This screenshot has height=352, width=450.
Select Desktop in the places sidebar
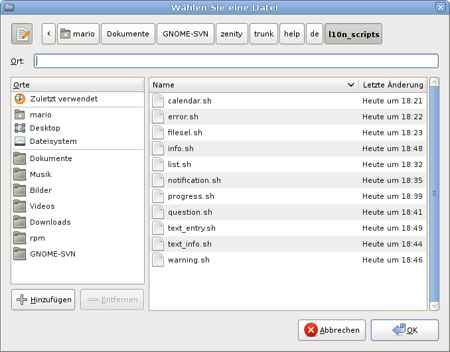(x=44, y=128)
